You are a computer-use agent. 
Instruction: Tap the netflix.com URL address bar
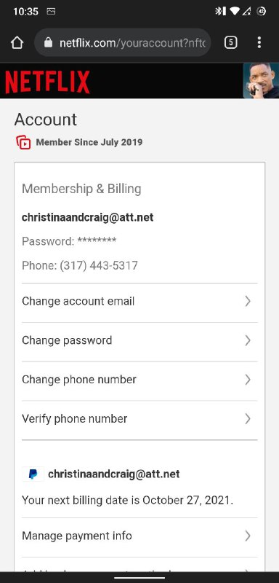123,43
